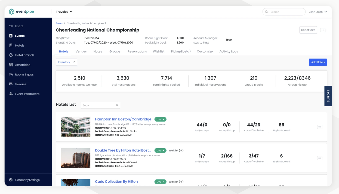Expand the Traveloc account dropdown
Image resolution: width=339 pixels, height=194 pixels.
pos(64,12)
